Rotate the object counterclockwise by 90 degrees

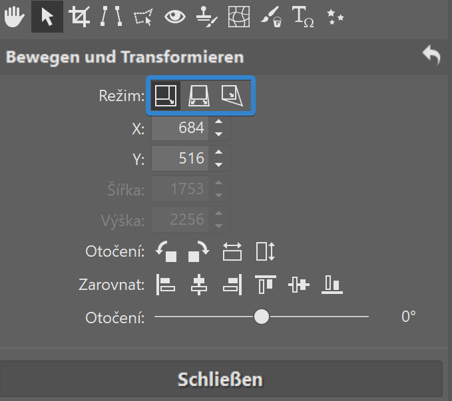(166, 252)
